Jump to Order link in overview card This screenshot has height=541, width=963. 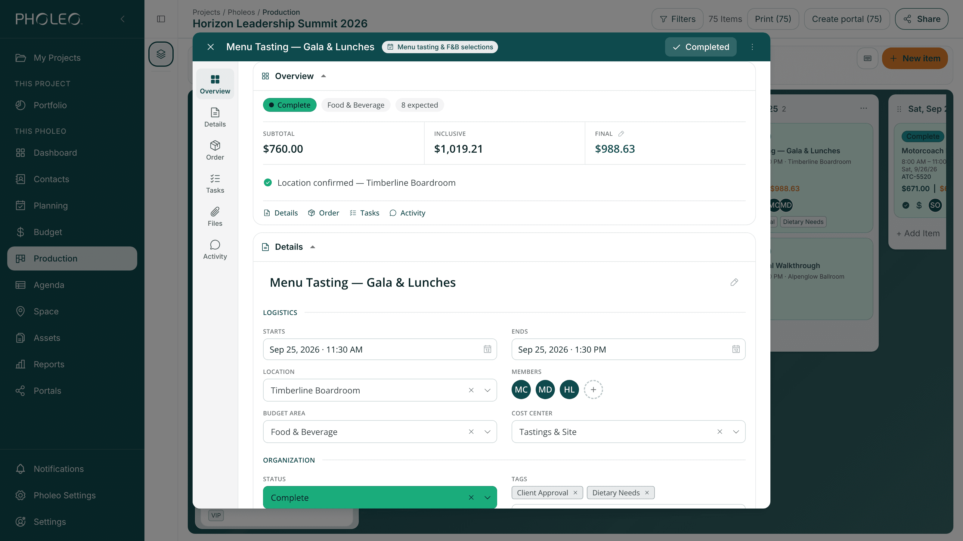pyautogui.click(x=324, y=213)
